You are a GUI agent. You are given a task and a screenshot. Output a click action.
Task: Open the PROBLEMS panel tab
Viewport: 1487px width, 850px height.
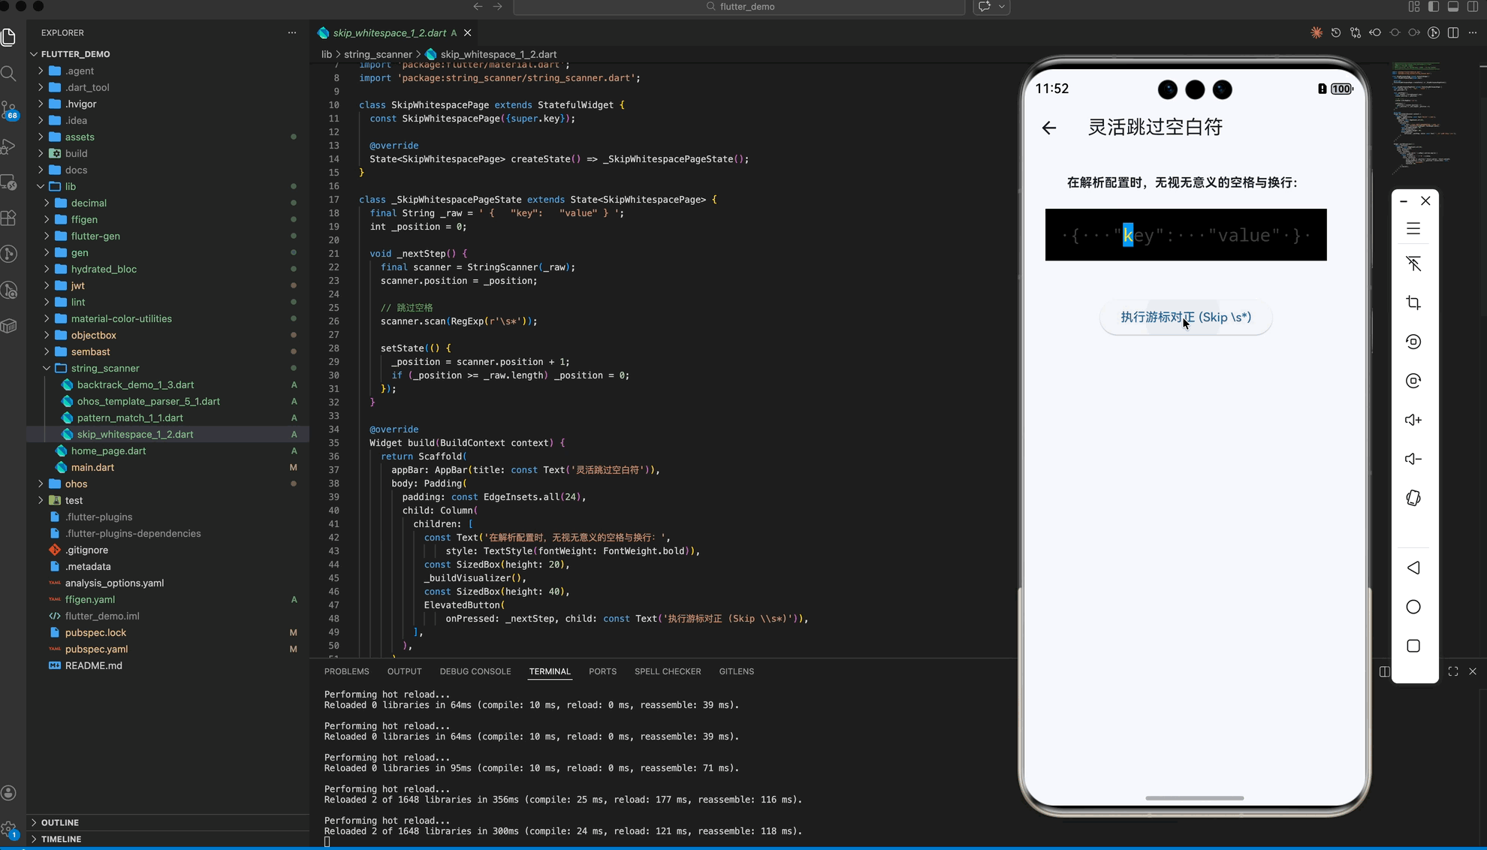[346, 672]
